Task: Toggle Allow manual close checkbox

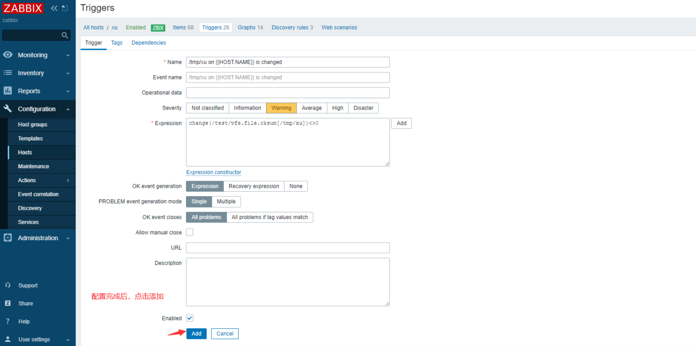Action: pyautogui.click(x=190, y=232)
